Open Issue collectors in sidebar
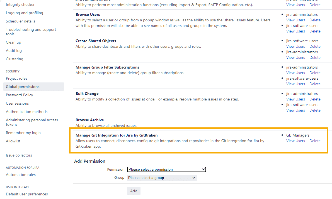Screen dimensions: 332x199 (19, 155)
